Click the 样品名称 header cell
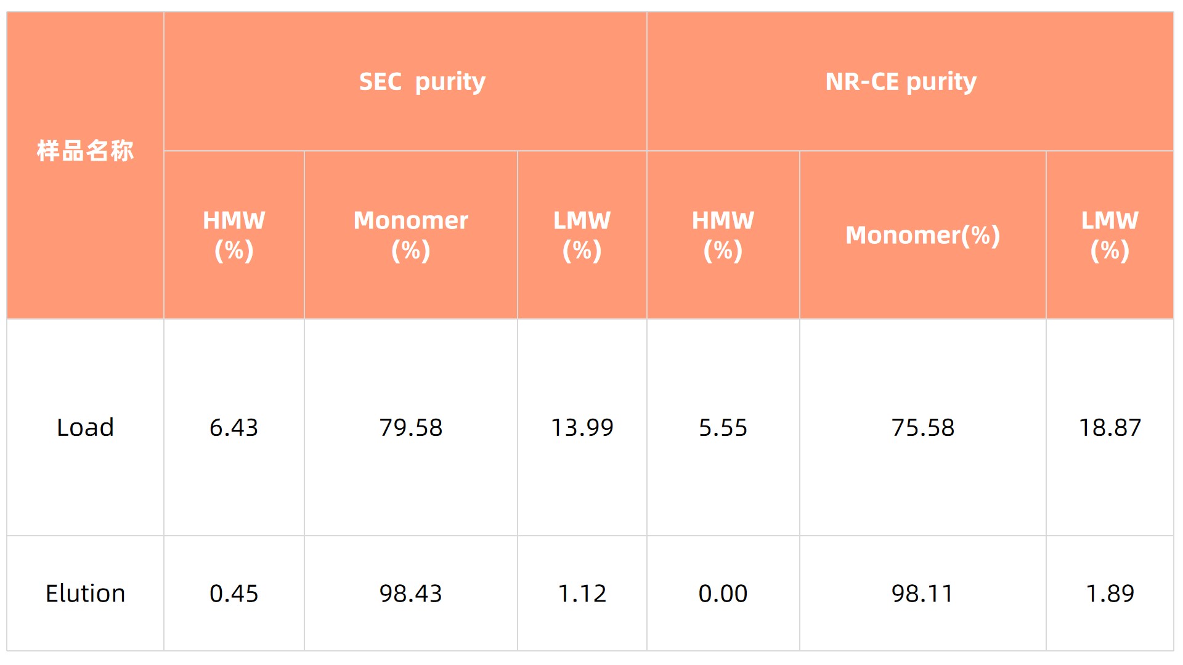Image resolution: width=1183 pixels, height=665 pixels. click(85, 151)
